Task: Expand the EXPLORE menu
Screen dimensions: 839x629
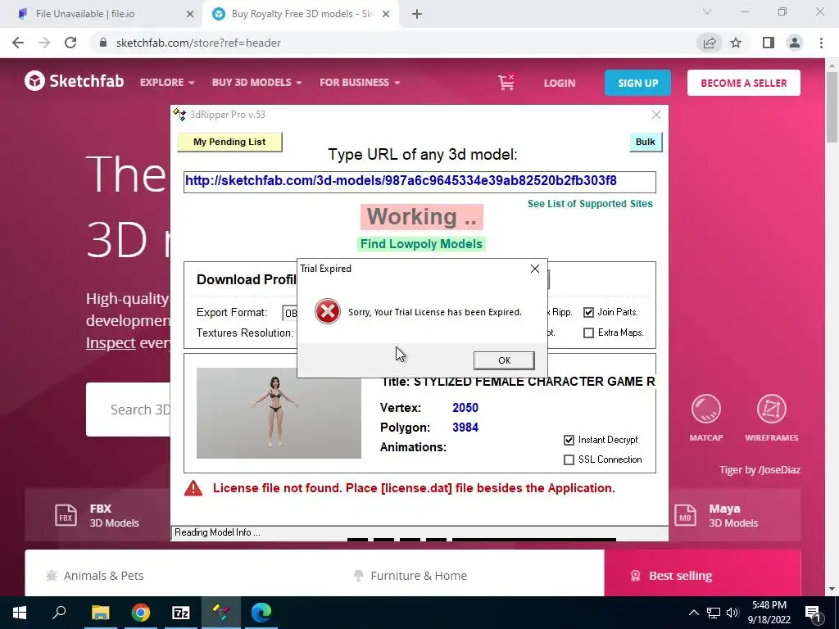Action: point(167,83)
